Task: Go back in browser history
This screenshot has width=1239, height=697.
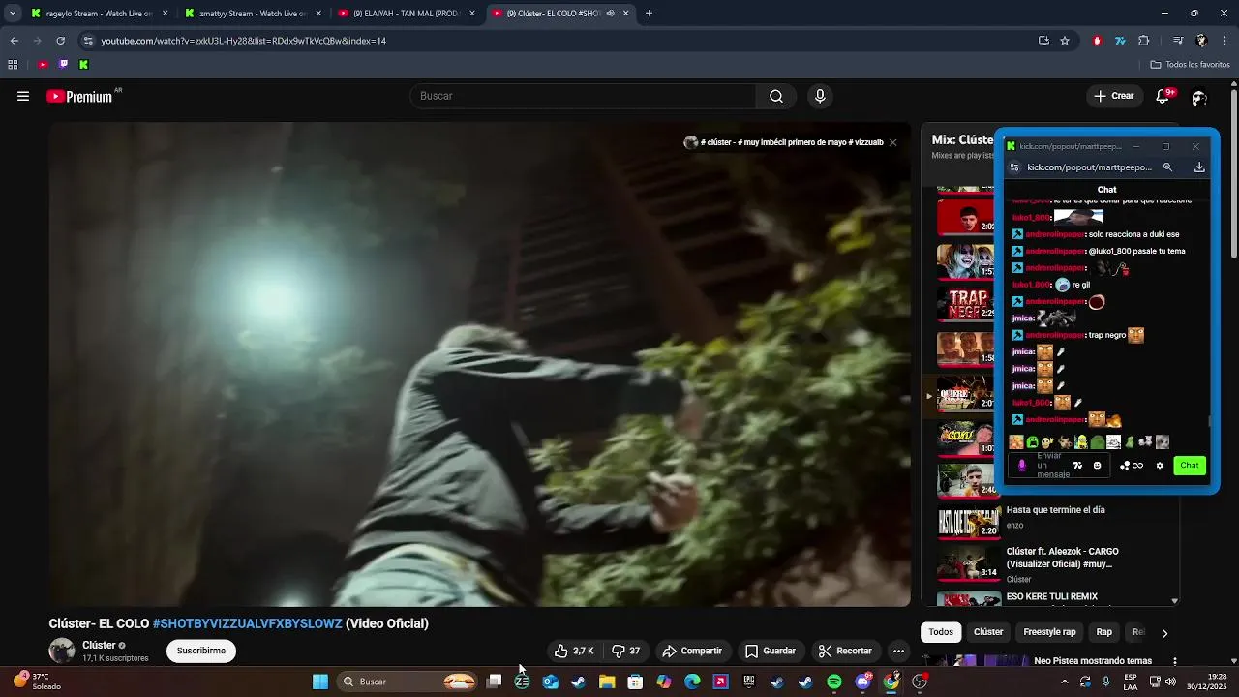Action: [x=14, y=41]
